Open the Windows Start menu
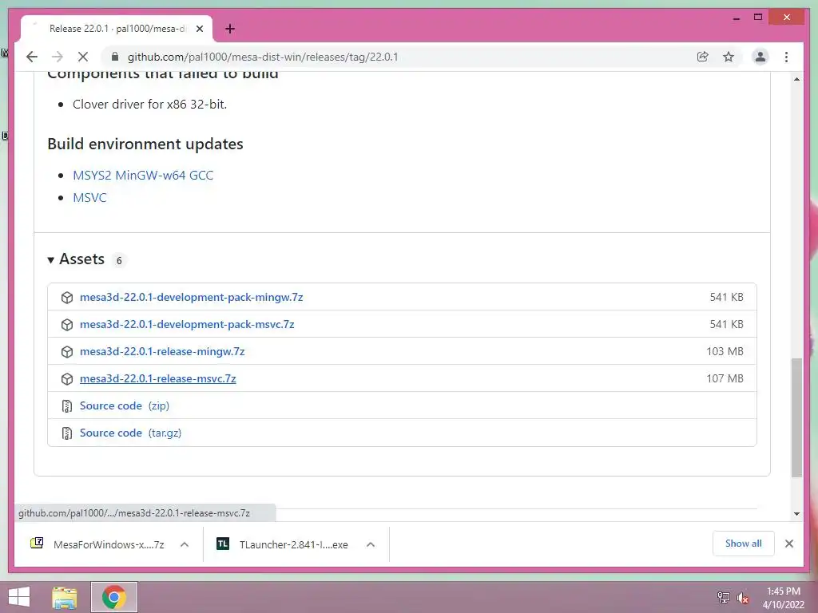The width and height of the screenshot is (818, 613). point(19,597)
